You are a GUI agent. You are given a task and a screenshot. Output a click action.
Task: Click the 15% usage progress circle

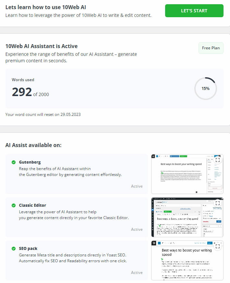pyautogui.click(x=205, y=88)
